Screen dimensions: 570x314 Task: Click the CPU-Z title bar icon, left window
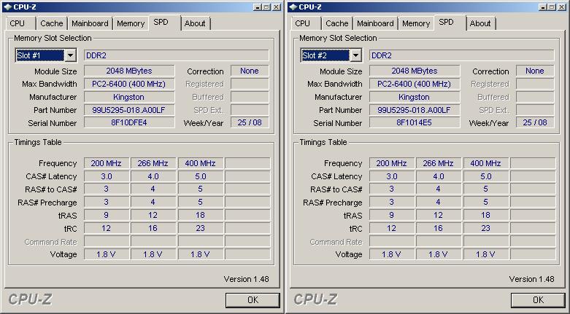click(7, 7)
